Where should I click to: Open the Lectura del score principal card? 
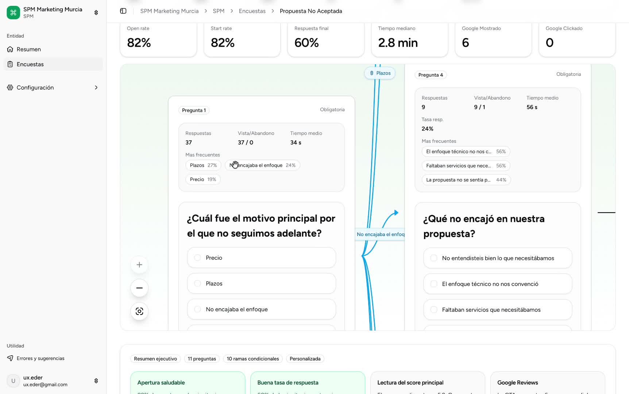coord(428,383)
